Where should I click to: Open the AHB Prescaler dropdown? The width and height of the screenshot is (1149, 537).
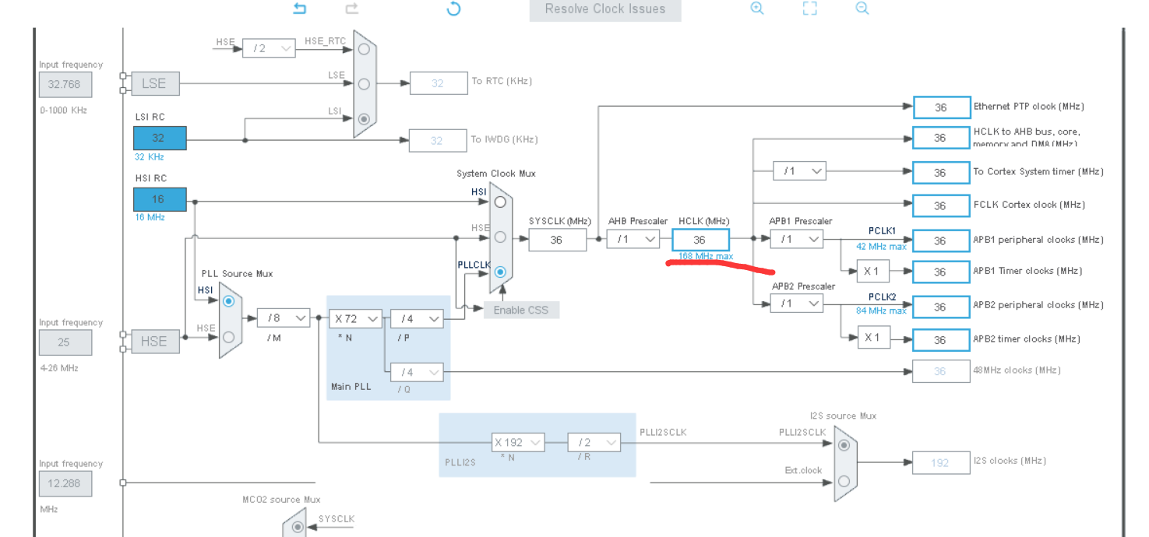point(633,239)
